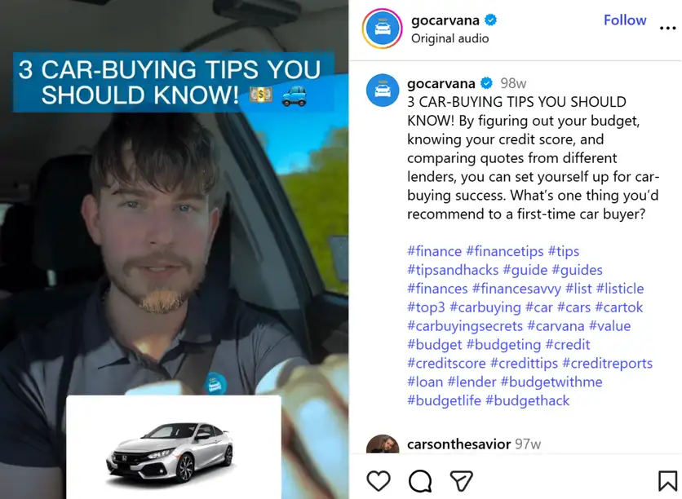This screenshot has width=682, height=499.
Task: Open the #budgethack hashtag
Action: click(x=527, y=401)
